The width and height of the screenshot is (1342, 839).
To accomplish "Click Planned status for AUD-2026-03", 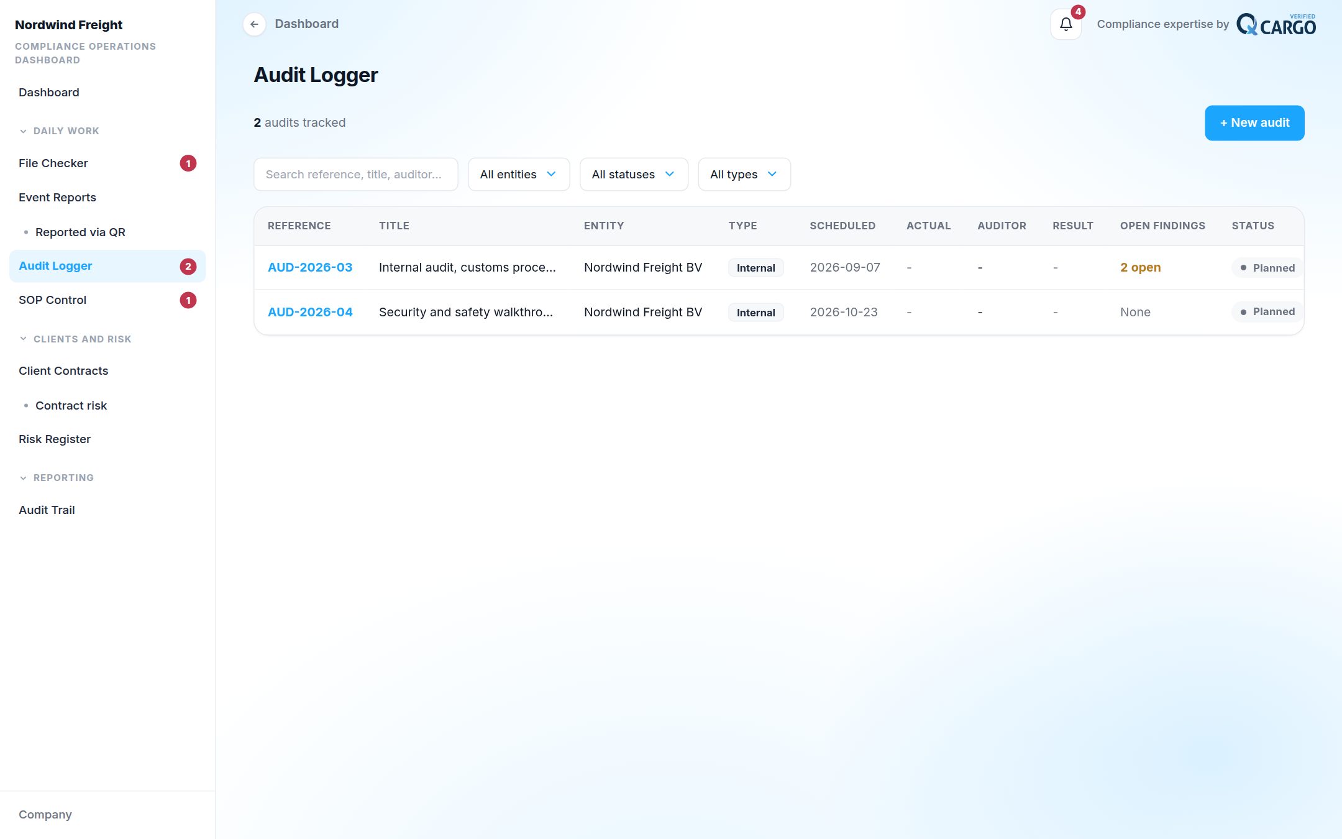I will (x=1267, y=268).
